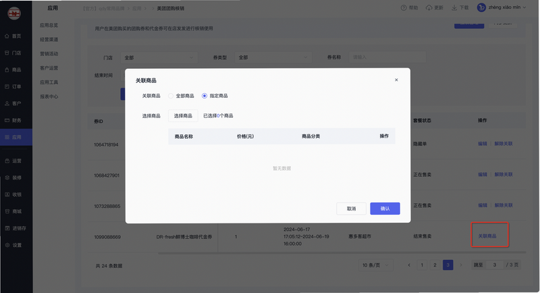Open 进销存 inventory in the left sidebar
Image resolution: width=540 pixels, height=293 pixels.
pyautogui.click(x=16, y=229)
